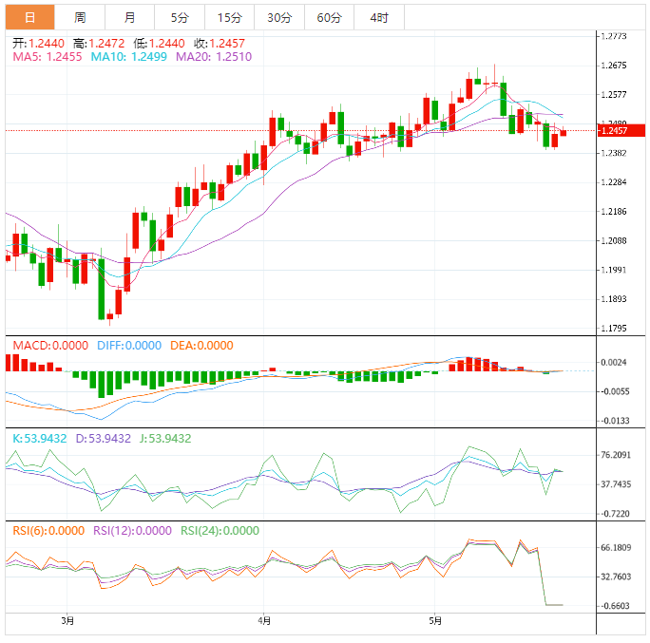650x643 pixels.
Task: Click the K:53.9432 value label
Action: (39, 439)
